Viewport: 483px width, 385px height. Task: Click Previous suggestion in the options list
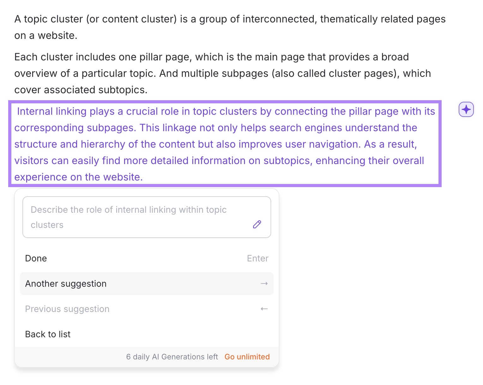click(67, 309)
